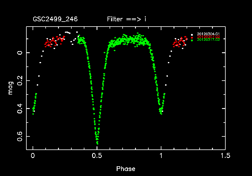Click the 1.5 tick label on Phase axis
The image size is (252, 176).
click(x=225, y=156)
